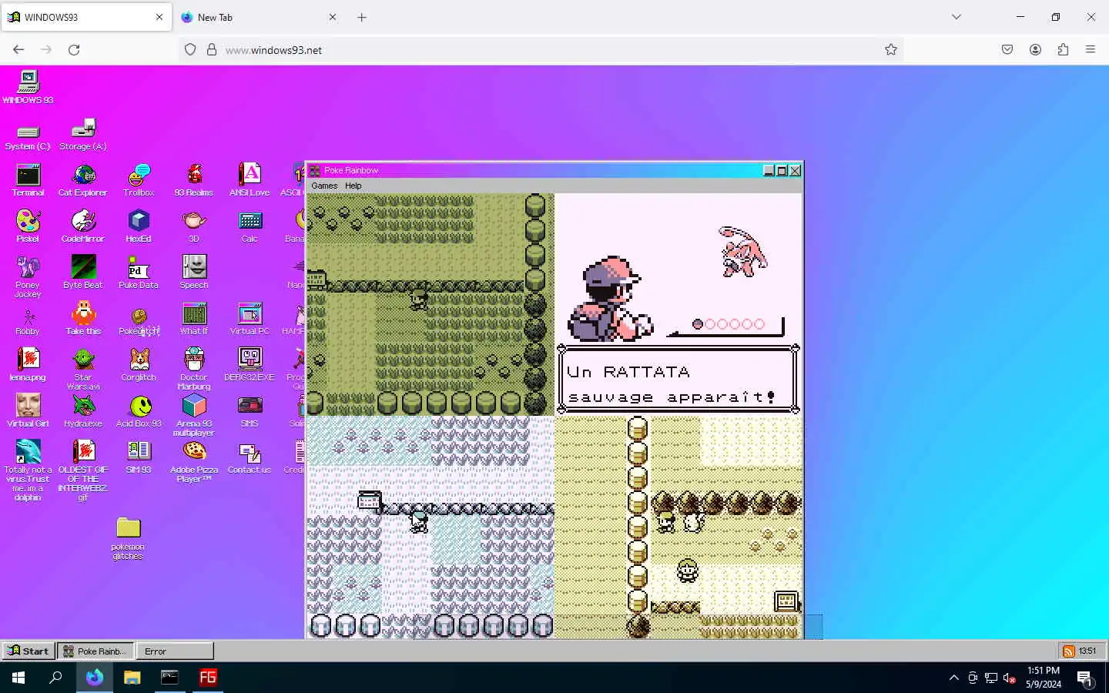This screenshot has width=1109, height=693.
Task: Open the lenna.png image file
Action: coord(28,366)
